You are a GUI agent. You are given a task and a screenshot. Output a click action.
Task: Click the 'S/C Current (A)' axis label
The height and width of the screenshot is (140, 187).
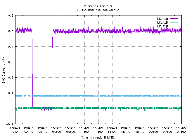[x=4, y=70]
